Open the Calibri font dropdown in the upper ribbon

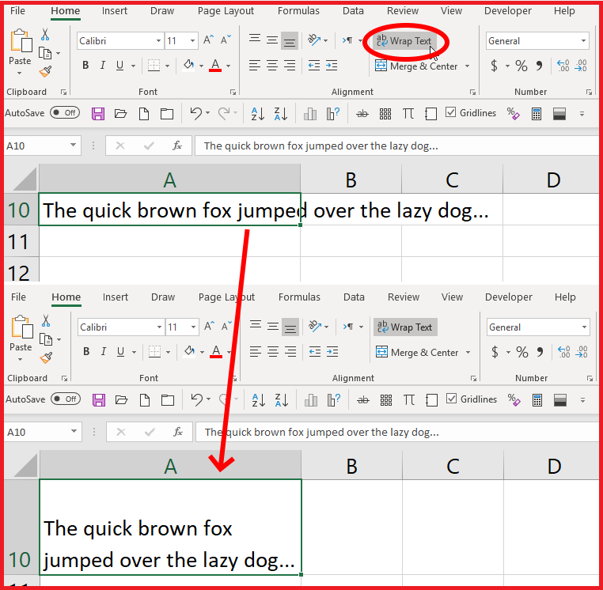click(158, 41)
